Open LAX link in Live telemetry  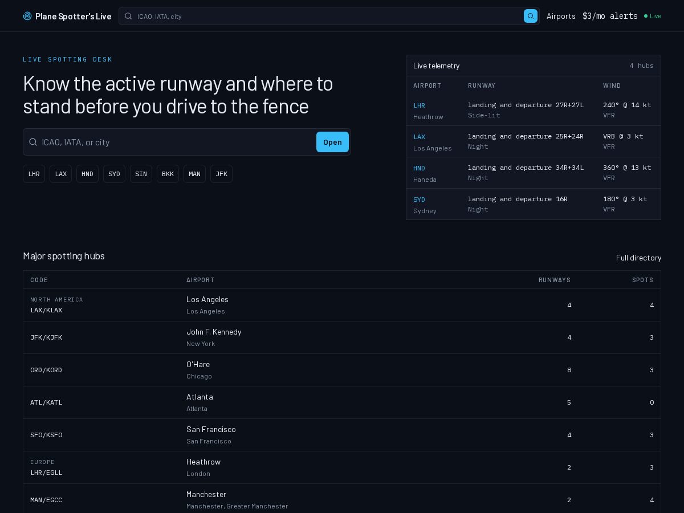(419, 137)
